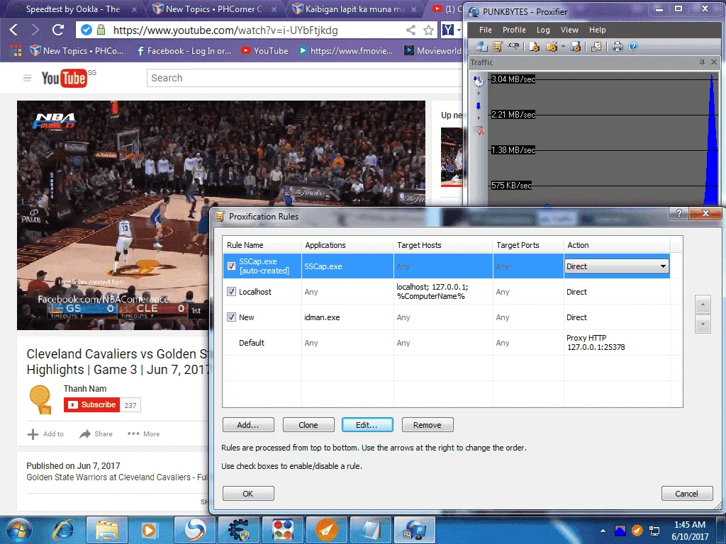
Task: Open the More options under video
Action: [x=144, y=434]
